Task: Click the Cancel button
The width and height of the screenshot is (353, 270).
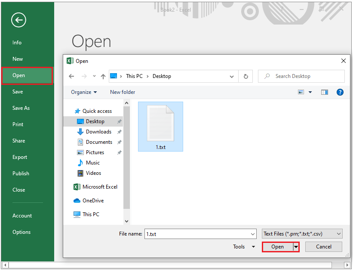Action: (323, 247)
